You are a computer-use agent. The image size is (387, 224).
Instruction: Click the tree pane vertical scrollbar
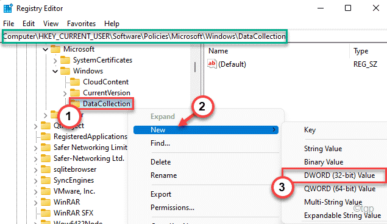tap(195, 67)
